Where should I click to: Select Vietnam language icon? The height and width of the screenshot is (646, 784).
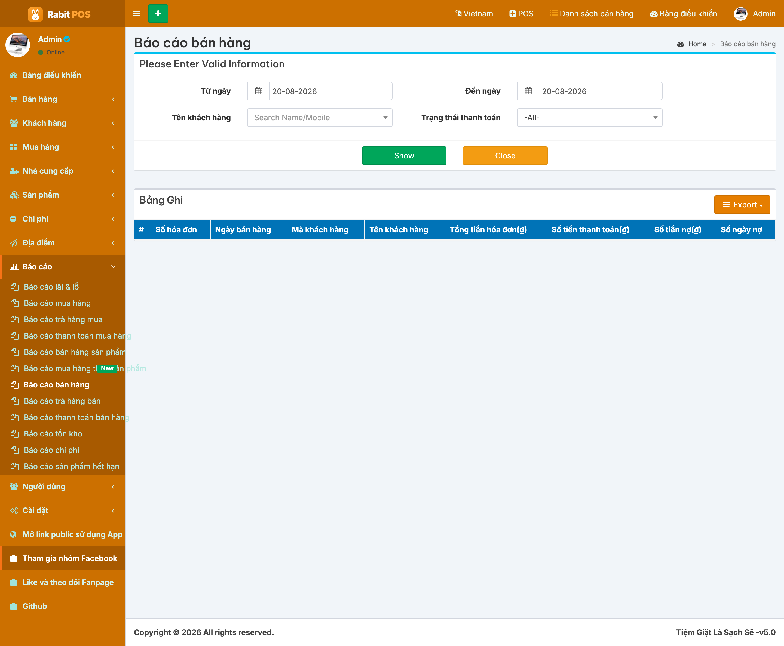pyautogui.click(x=458, y=14)
